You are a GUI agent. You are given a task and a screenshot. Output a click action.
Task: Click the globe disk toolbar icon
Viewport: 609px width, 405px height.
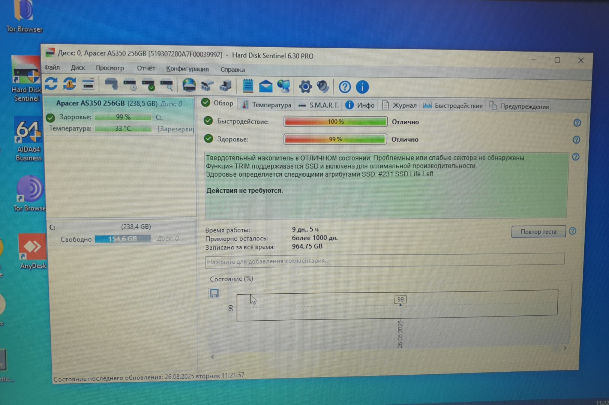189,85
